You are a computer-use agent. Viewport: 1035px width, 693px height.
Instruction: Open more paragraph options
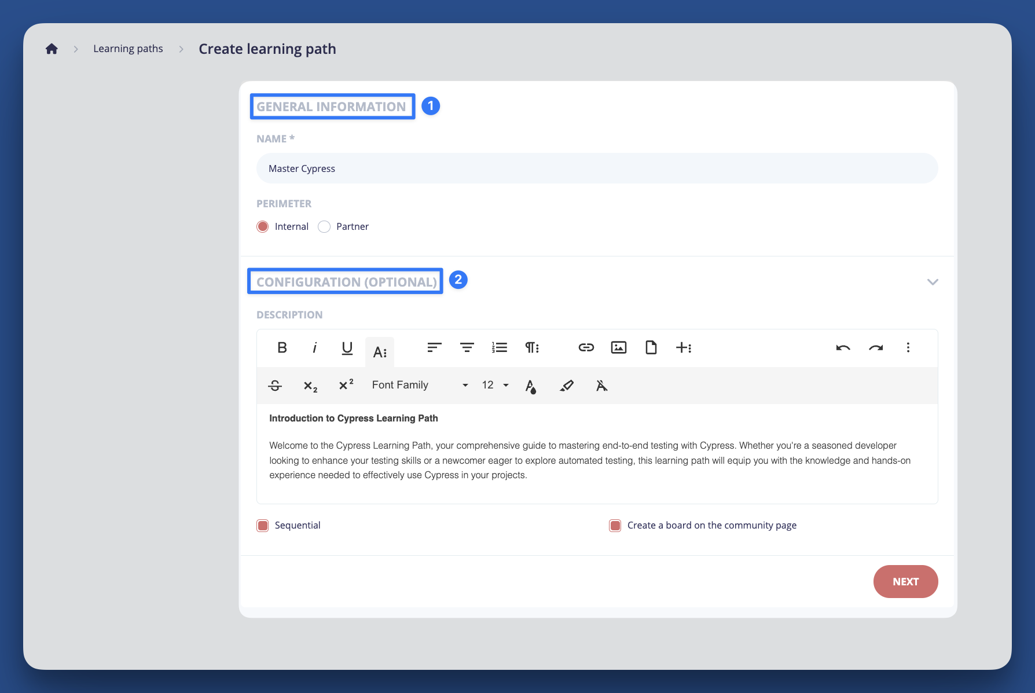click(x=532, y=347)
